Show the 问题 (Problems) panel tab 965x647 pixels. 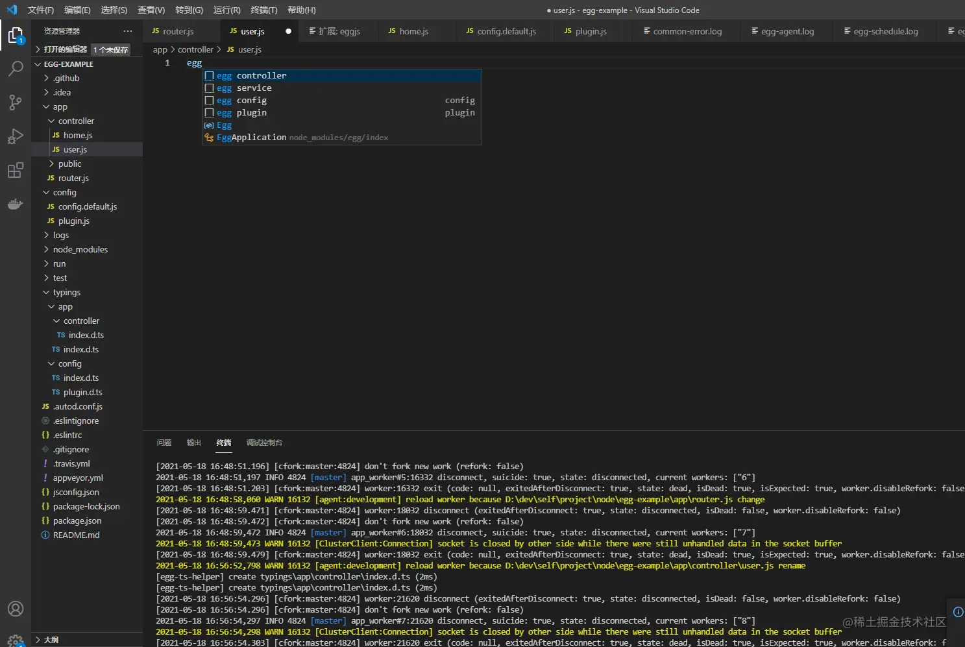[x=164, y=443]
